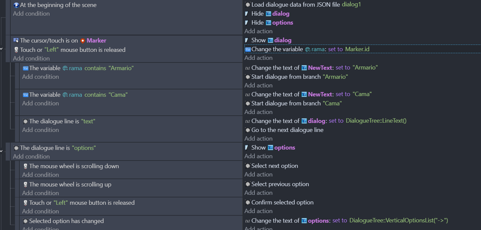Screen dimensions: 481x230
Task: Click the txt icon beside 'Change the text of NewText' Armario
Action: click(248, 68)
